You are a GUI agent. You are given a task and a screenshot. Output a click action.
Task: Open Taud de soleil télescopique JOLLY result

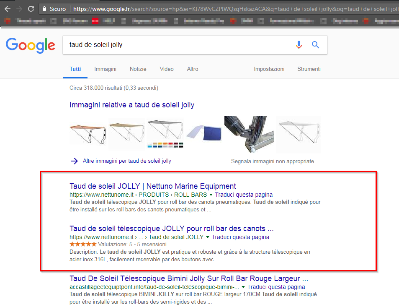(172, 229)
